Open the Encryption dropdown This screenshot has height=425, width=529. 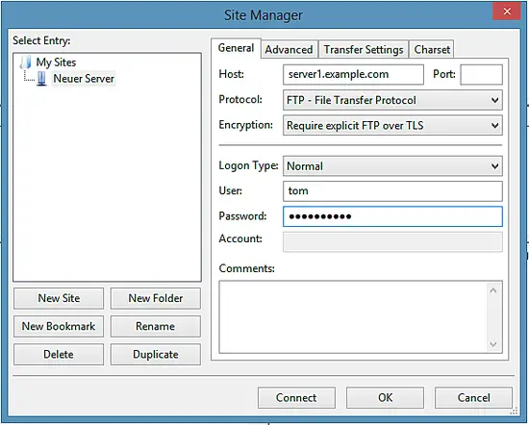392,125
